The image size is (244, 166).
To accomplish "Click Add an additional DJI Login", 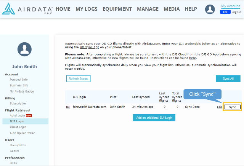I will (x=154, y=118).
